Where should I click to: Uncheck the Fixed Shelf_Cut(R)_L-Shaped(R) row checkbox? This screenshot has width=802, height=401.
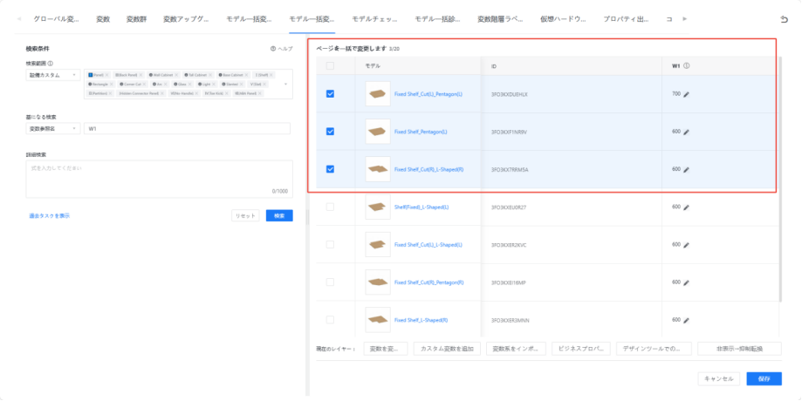(330, 169)
